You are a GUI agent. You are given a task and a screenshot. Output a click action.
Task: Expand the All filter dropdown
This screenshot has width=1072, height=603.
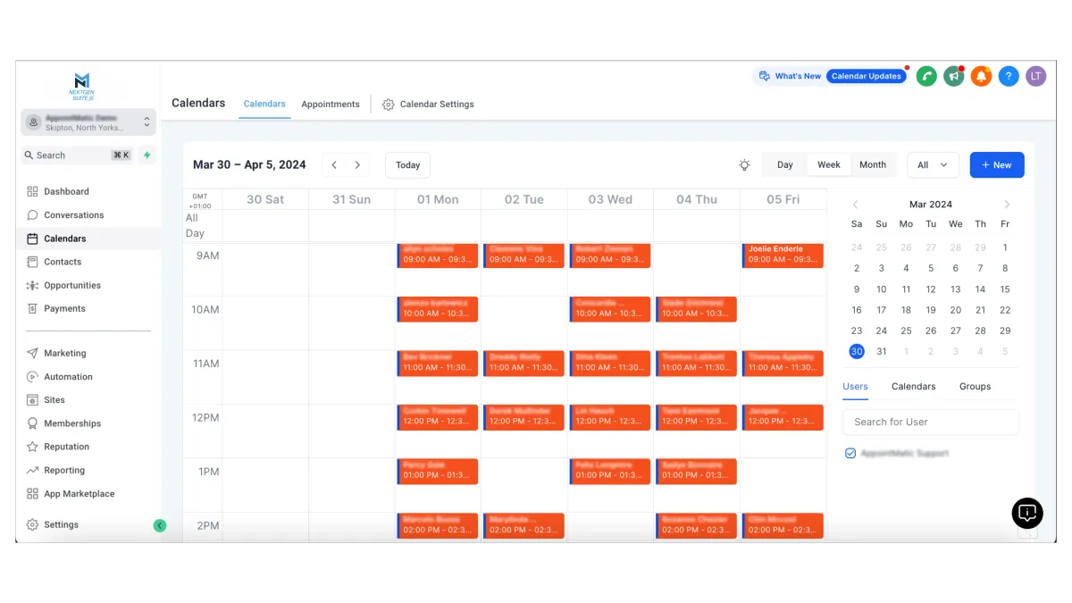[933, 165]
